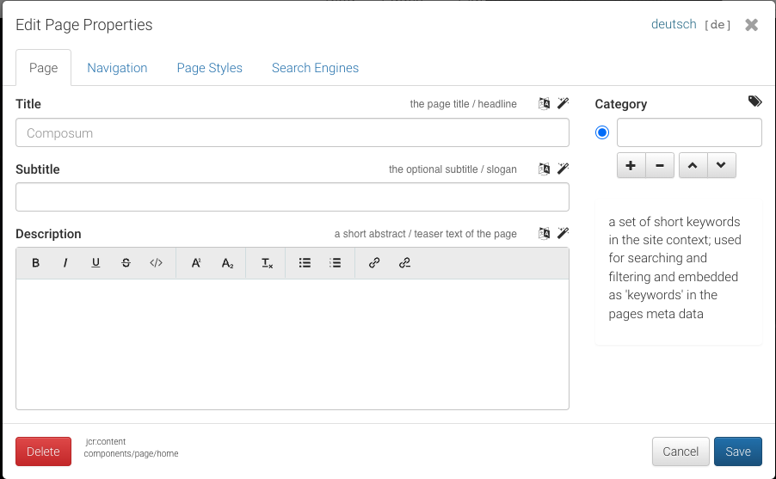Clear text formatting icon
Image resolution: width=776 pixels, height=479 pixels.
pyautogui.click(x=267, y=263)
